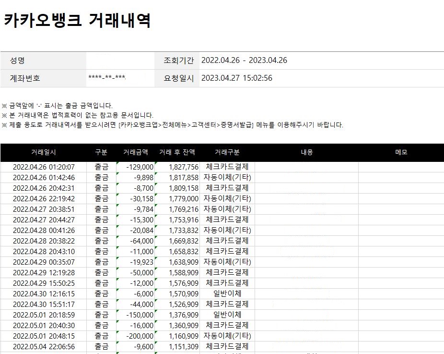
Task: Select balance cell 1,827,756
Action: point(177,167)
